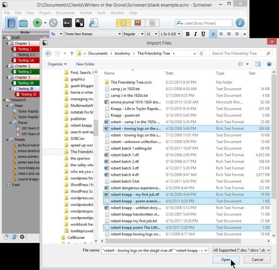Screen dimensions: 279x270
Task: Open the File menu
Action: tap(7, 13)
